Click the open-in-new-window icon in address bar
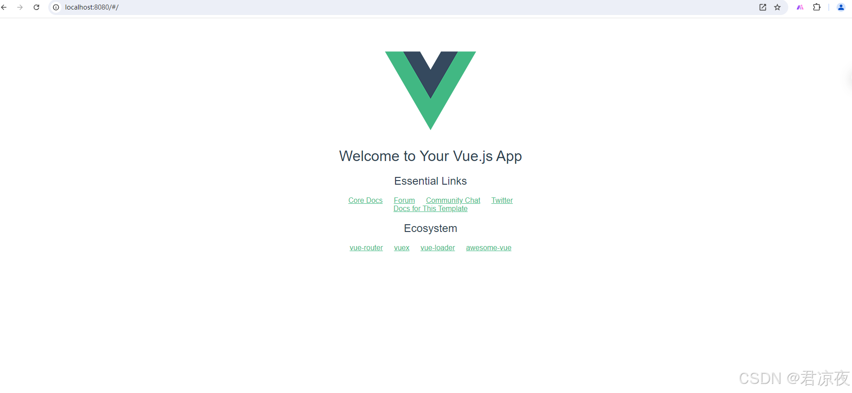Image resolution: width=852 pixels, height=393 pixels. [x=763, y=7]
